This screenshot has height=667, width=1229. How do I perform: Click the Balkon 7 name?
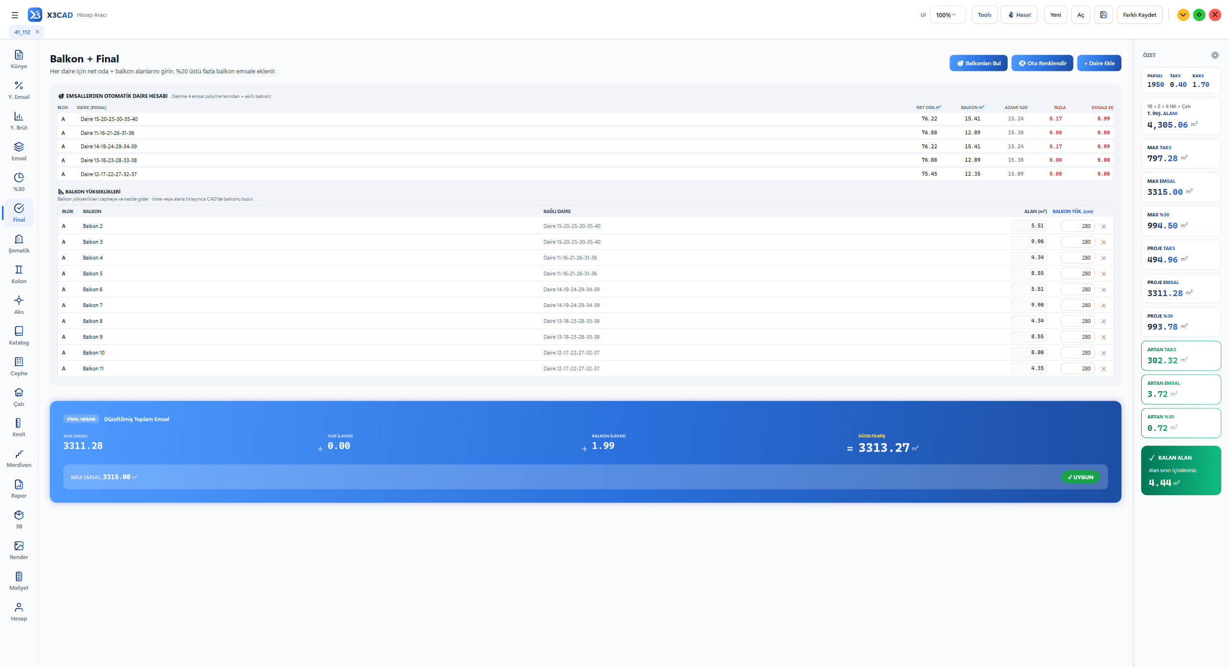[x=93, y=305]
